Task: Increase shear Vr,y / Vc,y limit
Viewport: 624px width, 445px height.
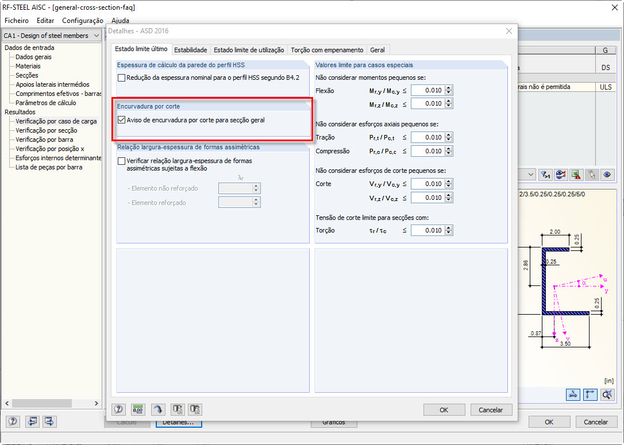Action: point(449,181)
